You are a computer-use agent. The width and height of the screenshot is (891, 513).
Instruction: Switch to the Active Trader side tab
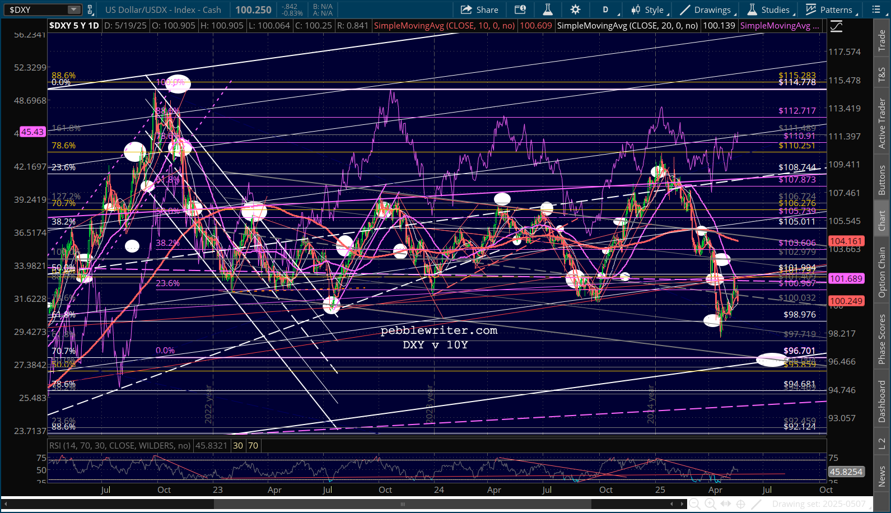pos(882,123)
